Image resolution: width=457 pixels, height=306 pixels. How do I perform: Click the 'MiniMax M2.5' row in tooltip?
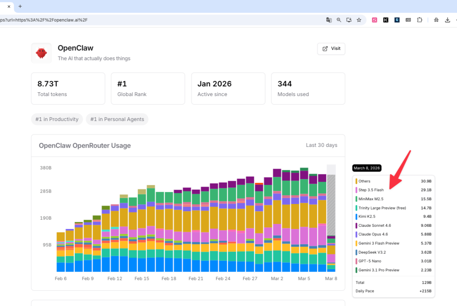coord(394,199)
